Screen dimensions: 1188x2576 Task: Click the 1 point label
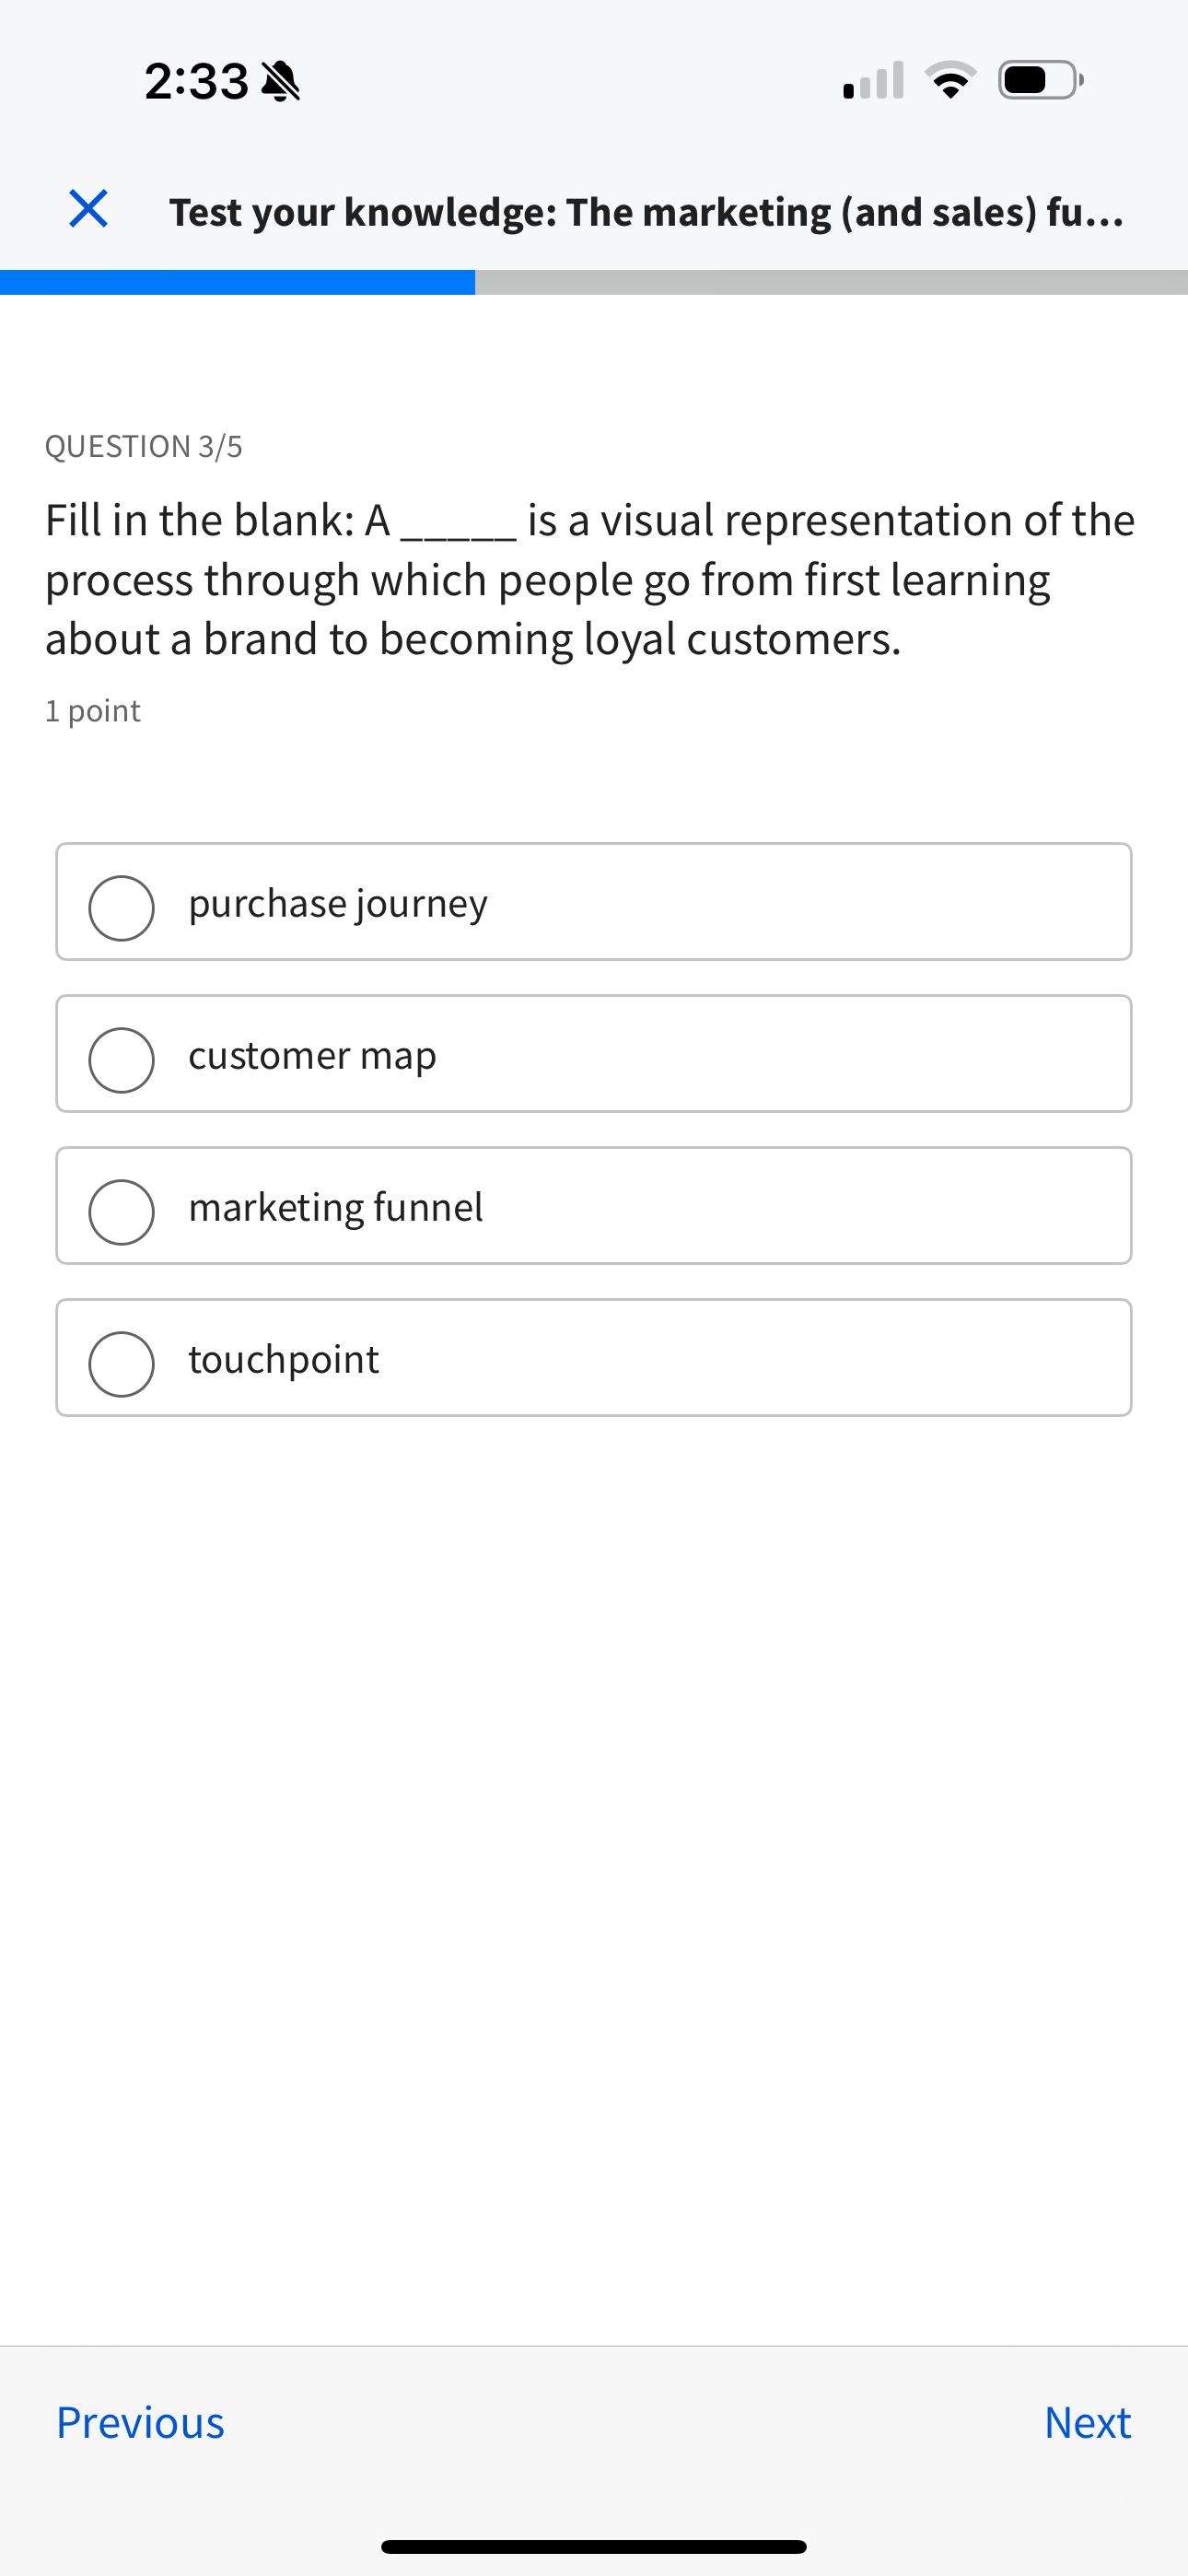coord(93,710)
